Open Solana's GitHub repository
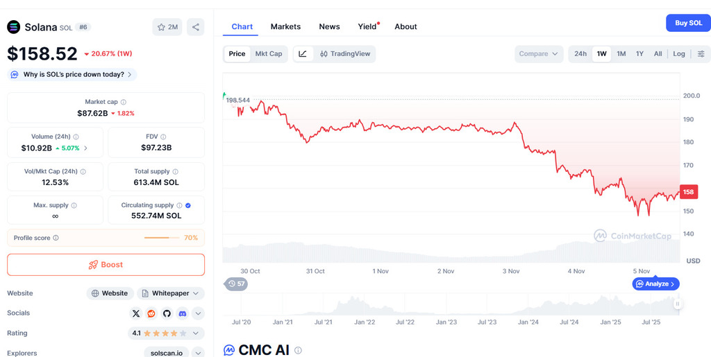Screen dimensions: 711x357 tap(167, 313)
